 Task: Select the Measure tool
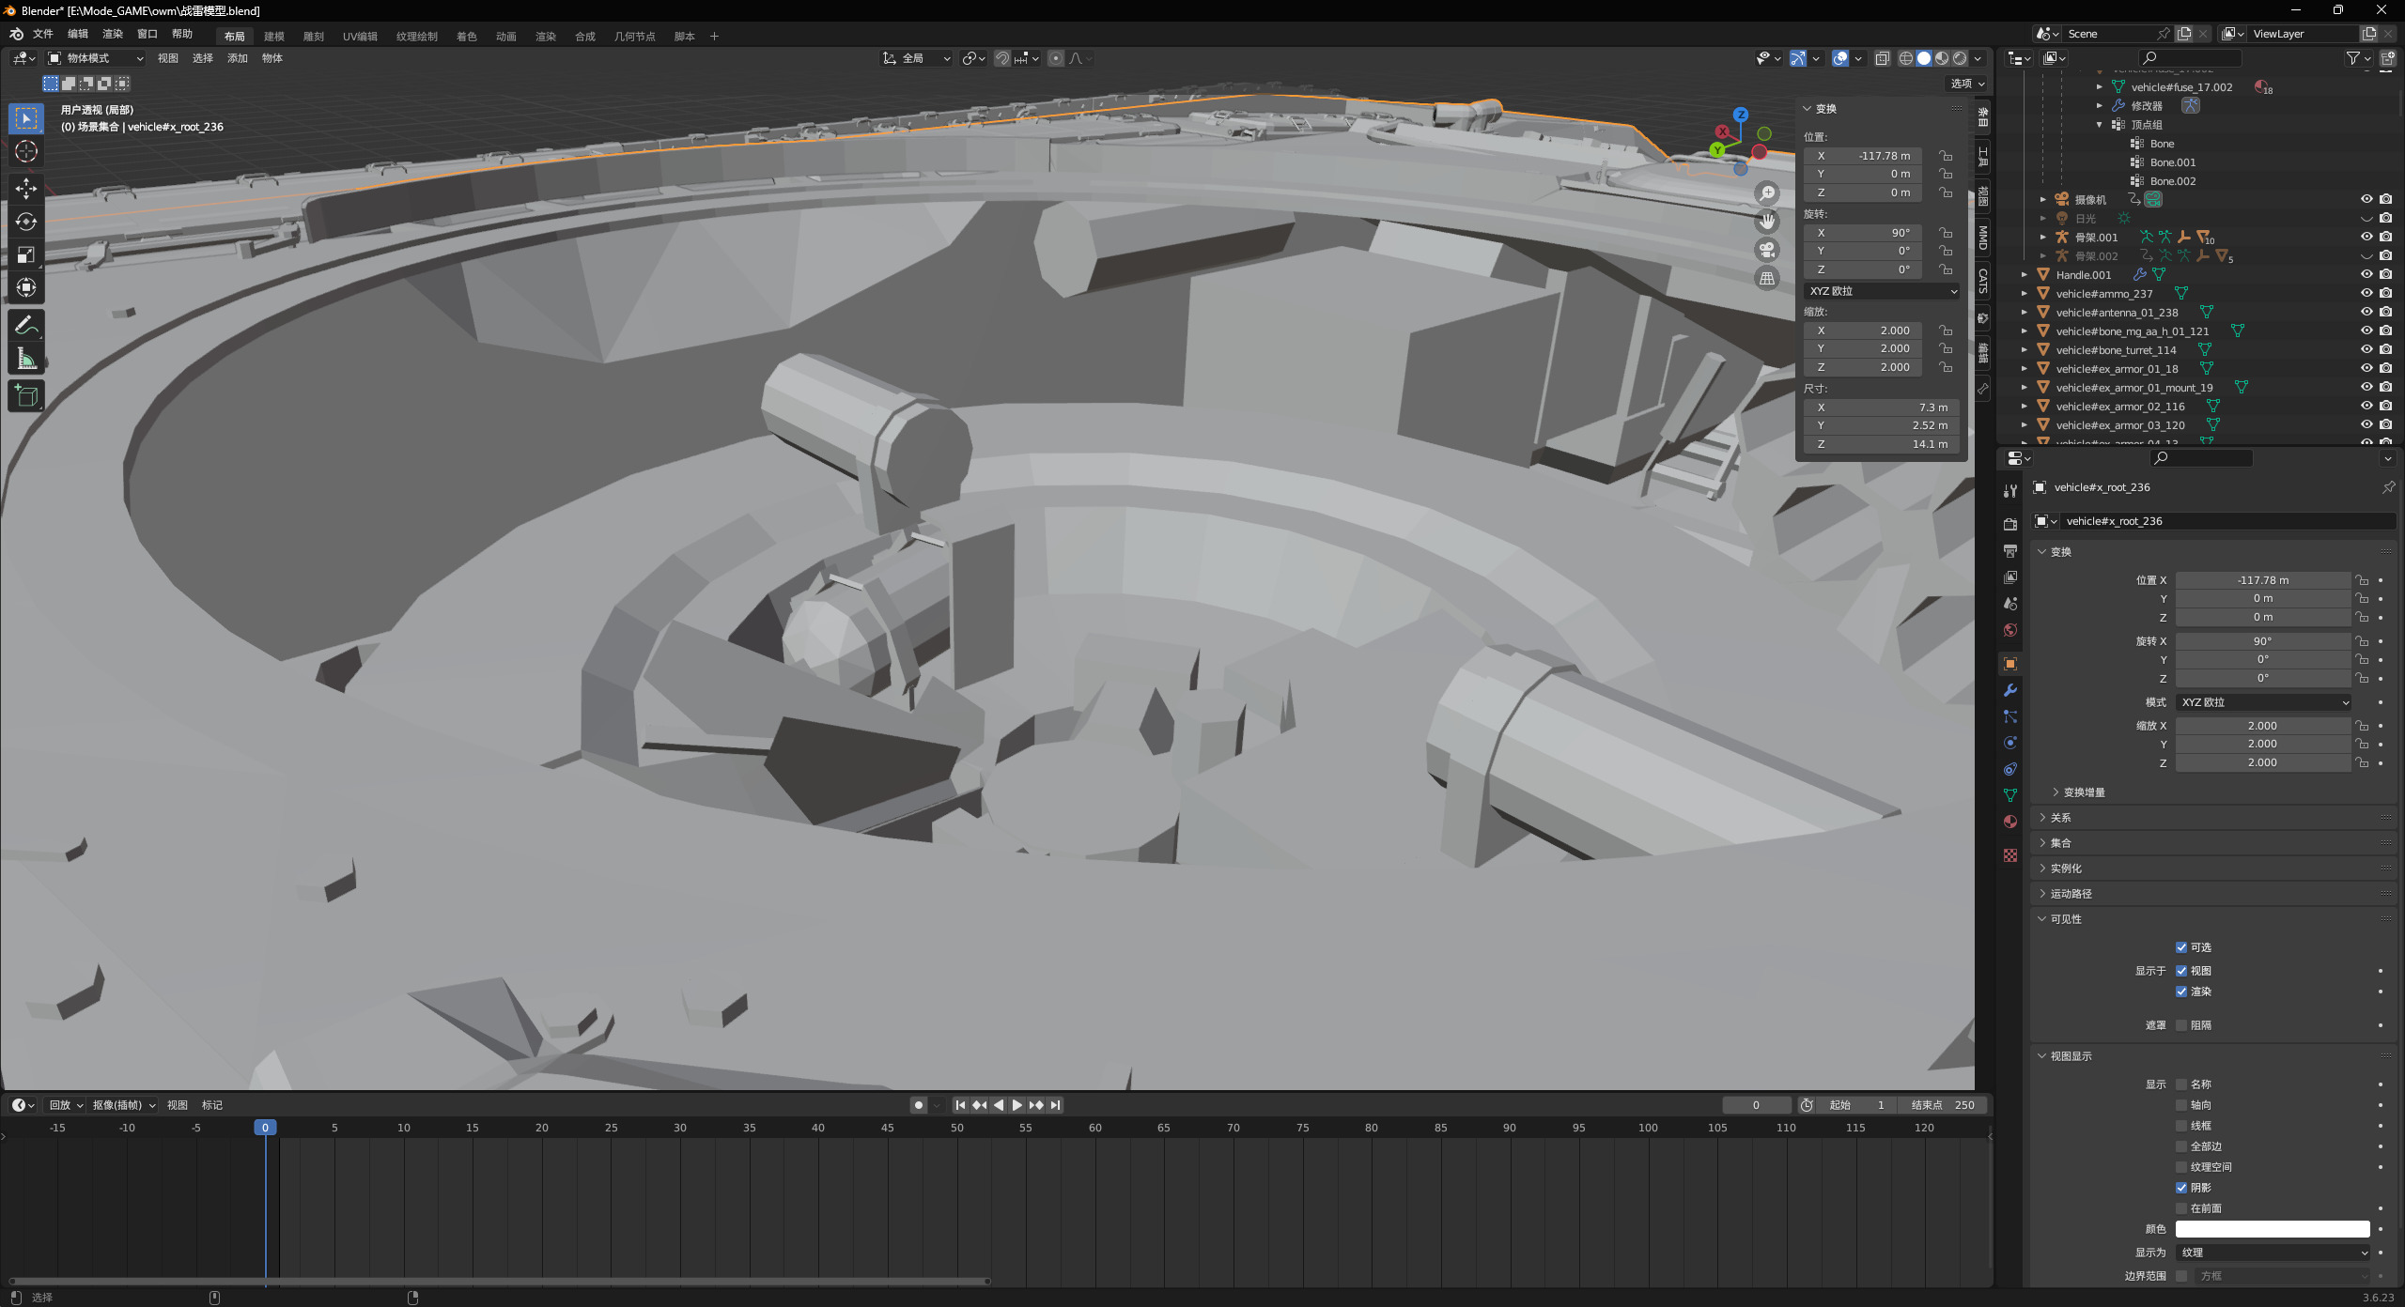26,359
